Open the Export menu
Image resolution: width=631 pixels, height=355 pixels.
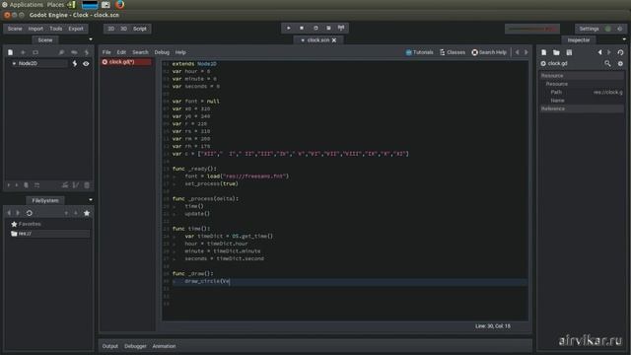[x=76, y=29]
